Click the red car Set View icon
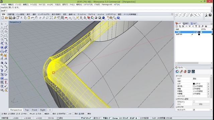 (66, 18)
